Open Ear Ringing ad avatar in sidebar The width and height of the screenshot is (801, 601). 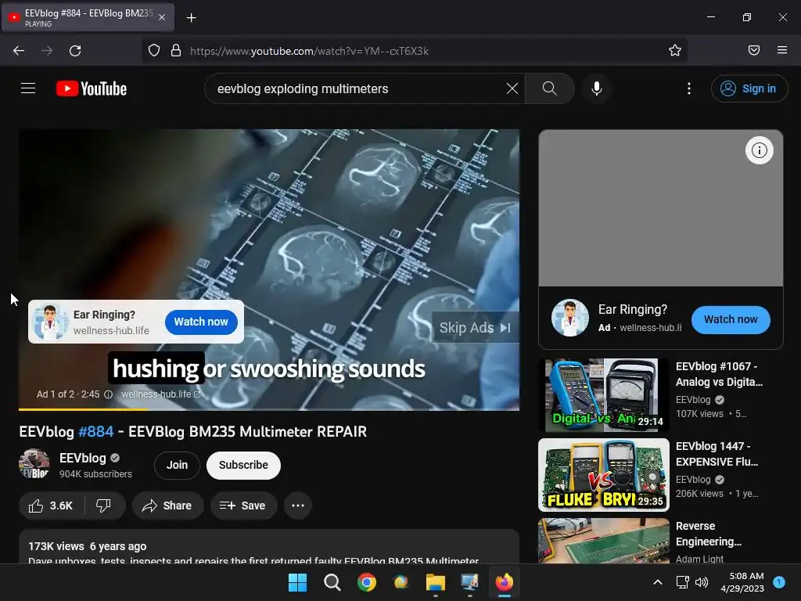(570, 318)
